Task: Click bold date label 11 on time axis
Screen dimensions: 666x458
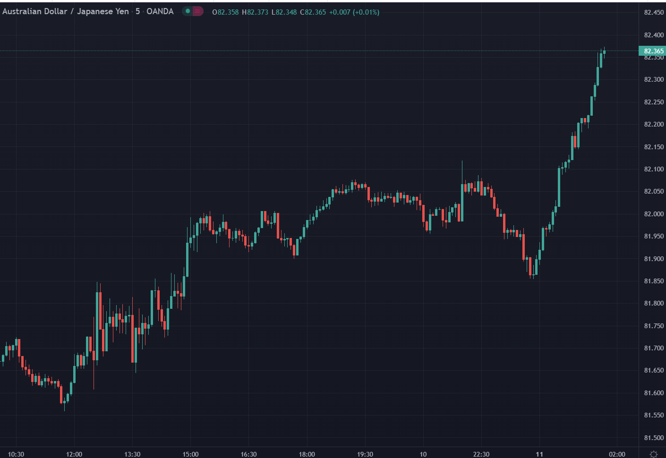Action: [539, 454]
